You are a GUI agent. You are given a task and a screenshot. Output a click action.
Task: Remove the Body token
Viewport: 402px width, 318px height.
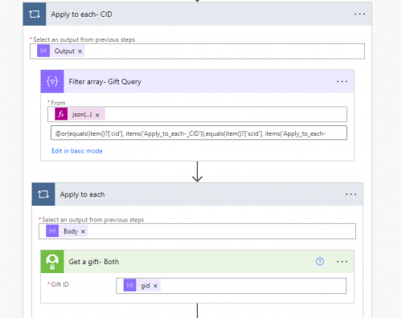click(x=83, y=231)
